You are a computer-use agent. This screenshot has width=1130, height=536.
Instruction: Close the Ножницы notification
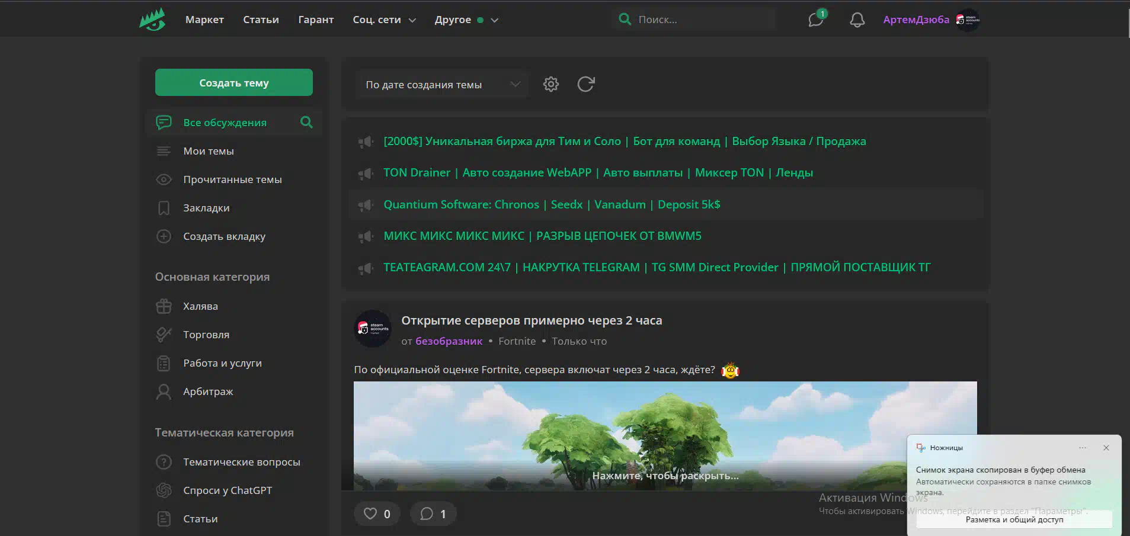[x=1106, y=448]
